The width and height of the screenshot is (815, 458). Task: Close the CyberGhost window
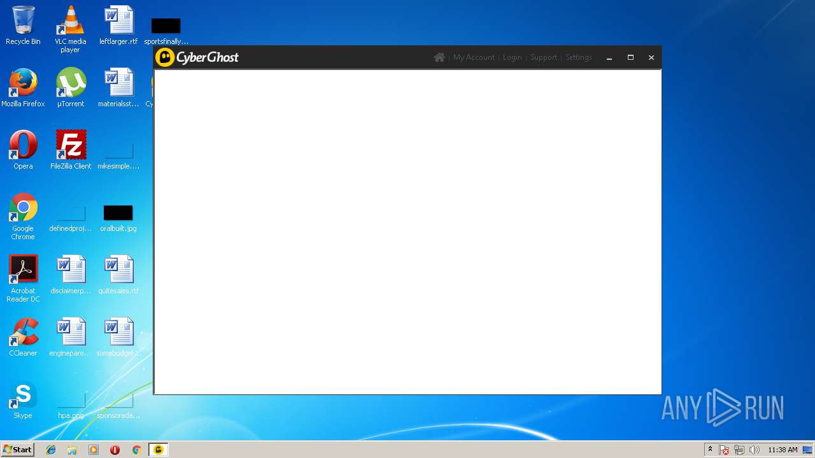[x=651, y=57]
